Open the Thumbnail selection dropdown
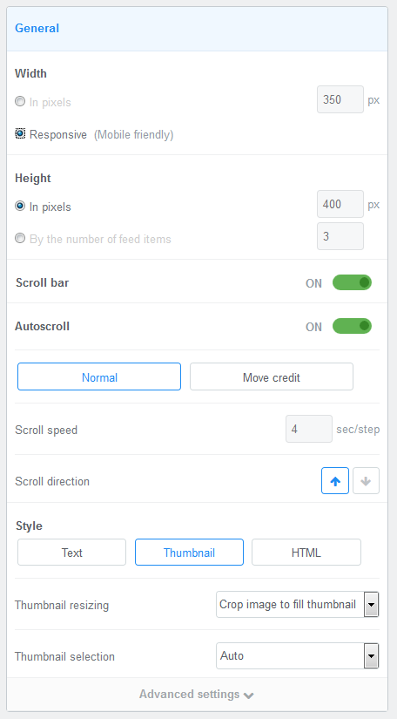The height and width of the screenshot is (719, 397). pos(297,655)
